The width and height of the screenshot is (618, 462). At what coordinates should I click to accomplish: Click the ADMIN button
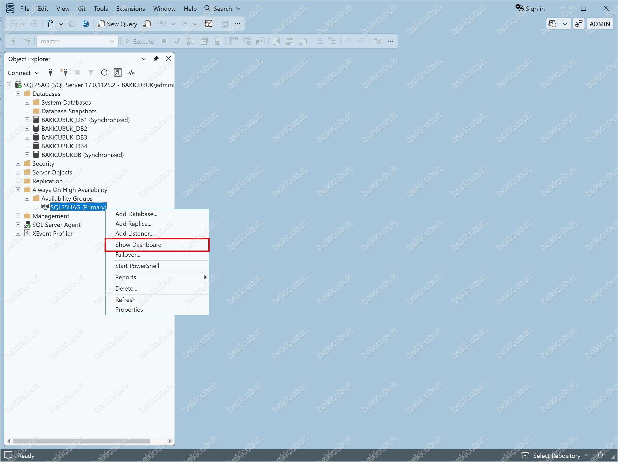click(599, 24)
